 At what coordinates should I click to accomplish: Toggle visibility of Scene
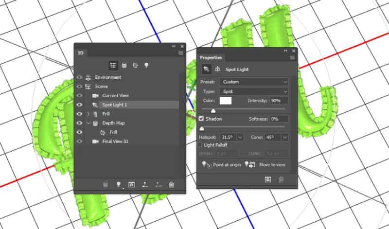tap(79, 87)
